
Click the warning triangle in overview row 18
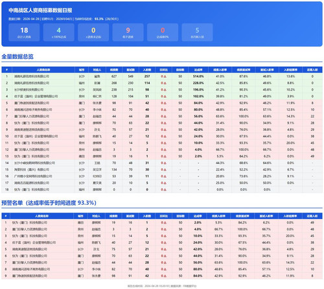[165, 190]
